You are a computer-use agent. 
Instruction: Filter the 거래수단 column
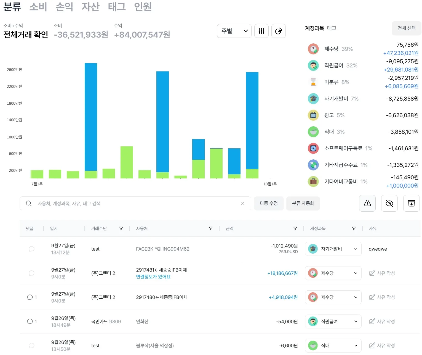[x=121, y=228]
